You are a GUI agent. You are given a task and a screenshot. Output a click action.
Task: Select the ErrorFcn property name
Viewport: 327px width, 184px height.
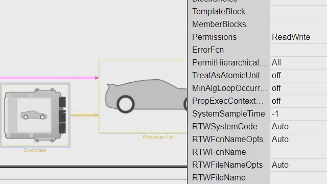[x=208, y=50]
